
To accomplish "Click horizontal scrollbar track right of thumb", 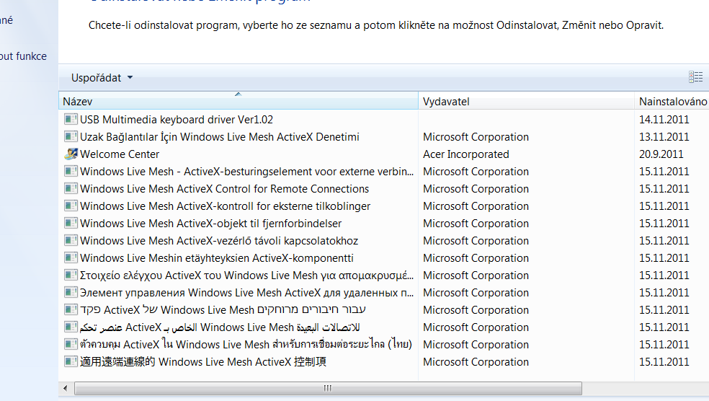I will (646, 388).
